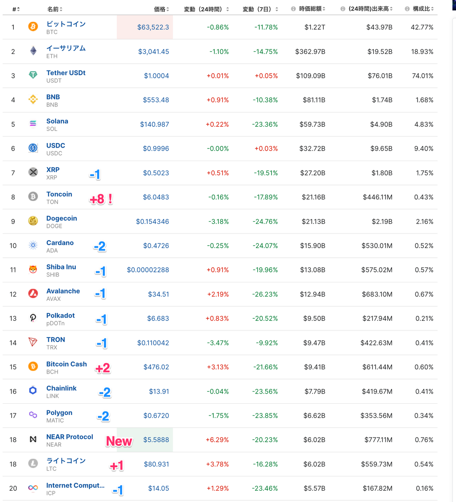This screenshot has width=456, height=502.
Task: Select the Chainlink LINK logo icon
Action: click(x=33, y=391)
